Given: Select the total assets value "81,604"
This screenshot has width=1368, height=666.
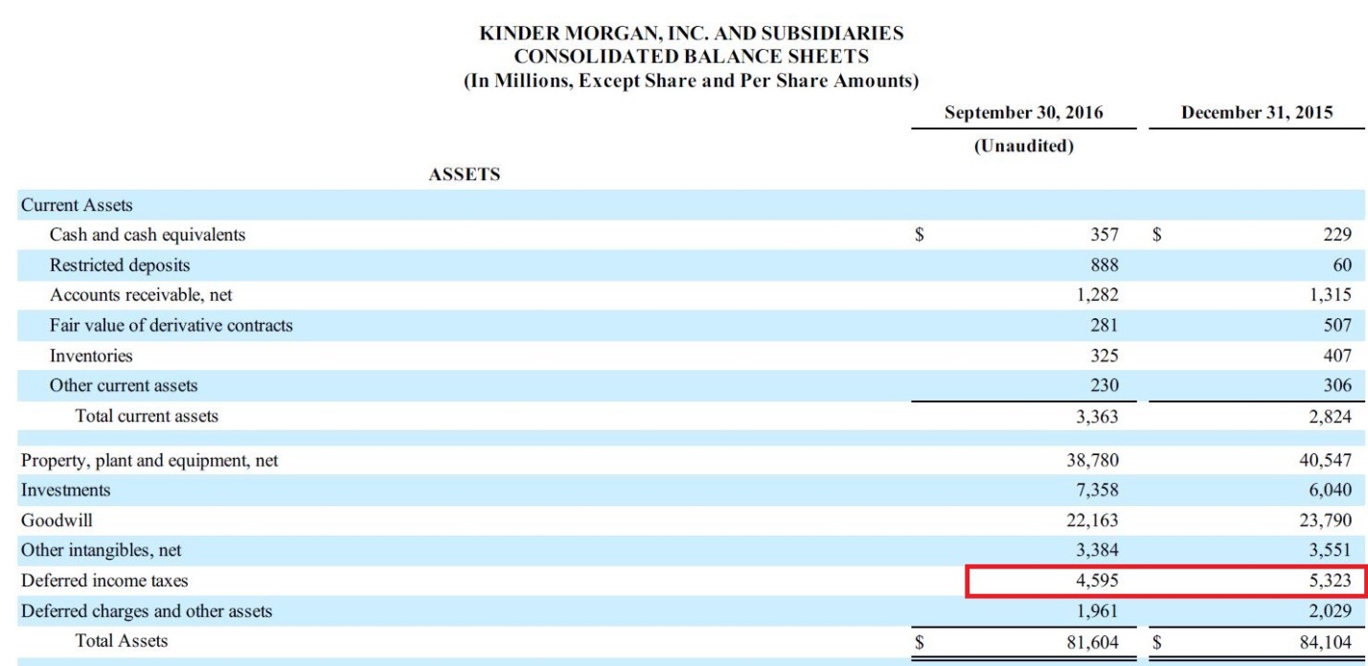Looking at the screenshot, I should click(1093, 641).
